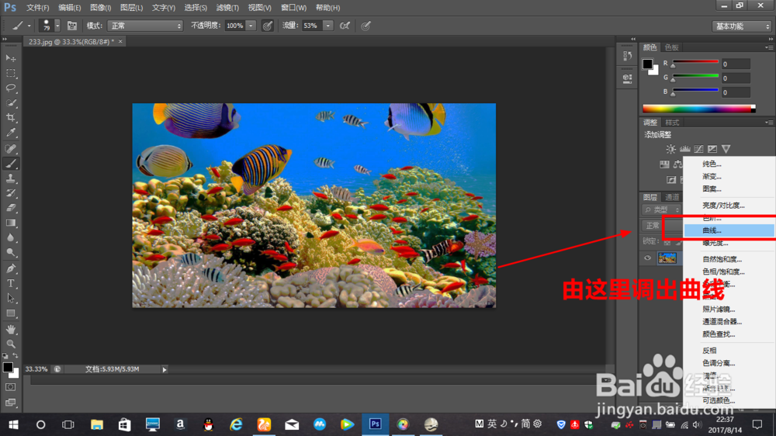Select the Rectangular Marquee tool
776x436 pixels.
(10, 73)
